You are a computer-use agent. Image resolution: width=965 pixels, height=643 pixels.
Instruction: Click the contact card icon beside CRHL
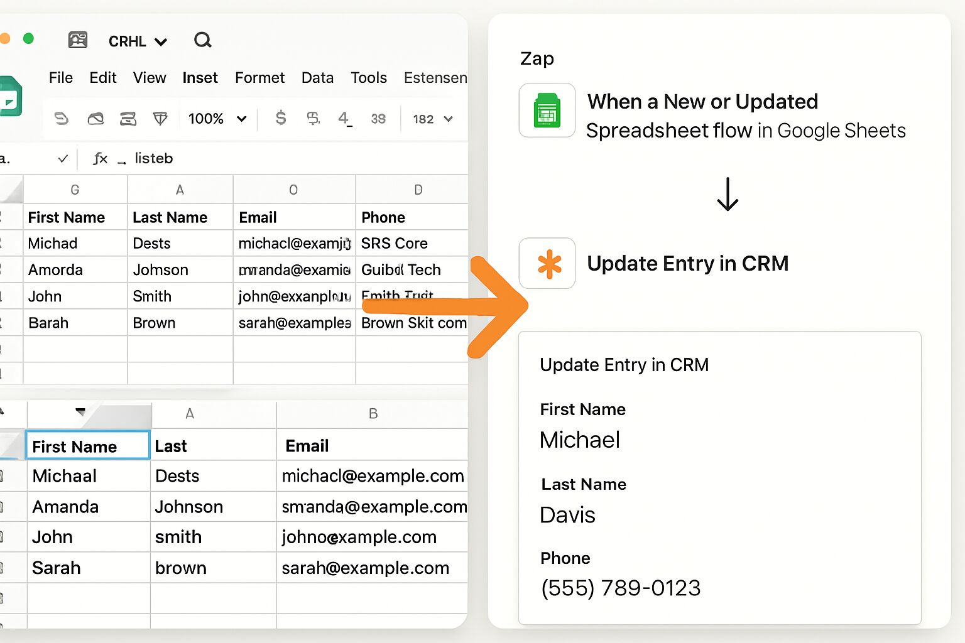click(x=78, y=40)
